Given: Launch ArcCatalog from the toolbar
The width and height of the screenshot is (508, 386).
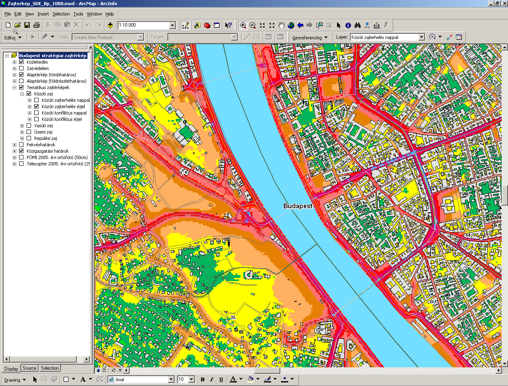Looking at the screenshot, I should tap(198, 25).
